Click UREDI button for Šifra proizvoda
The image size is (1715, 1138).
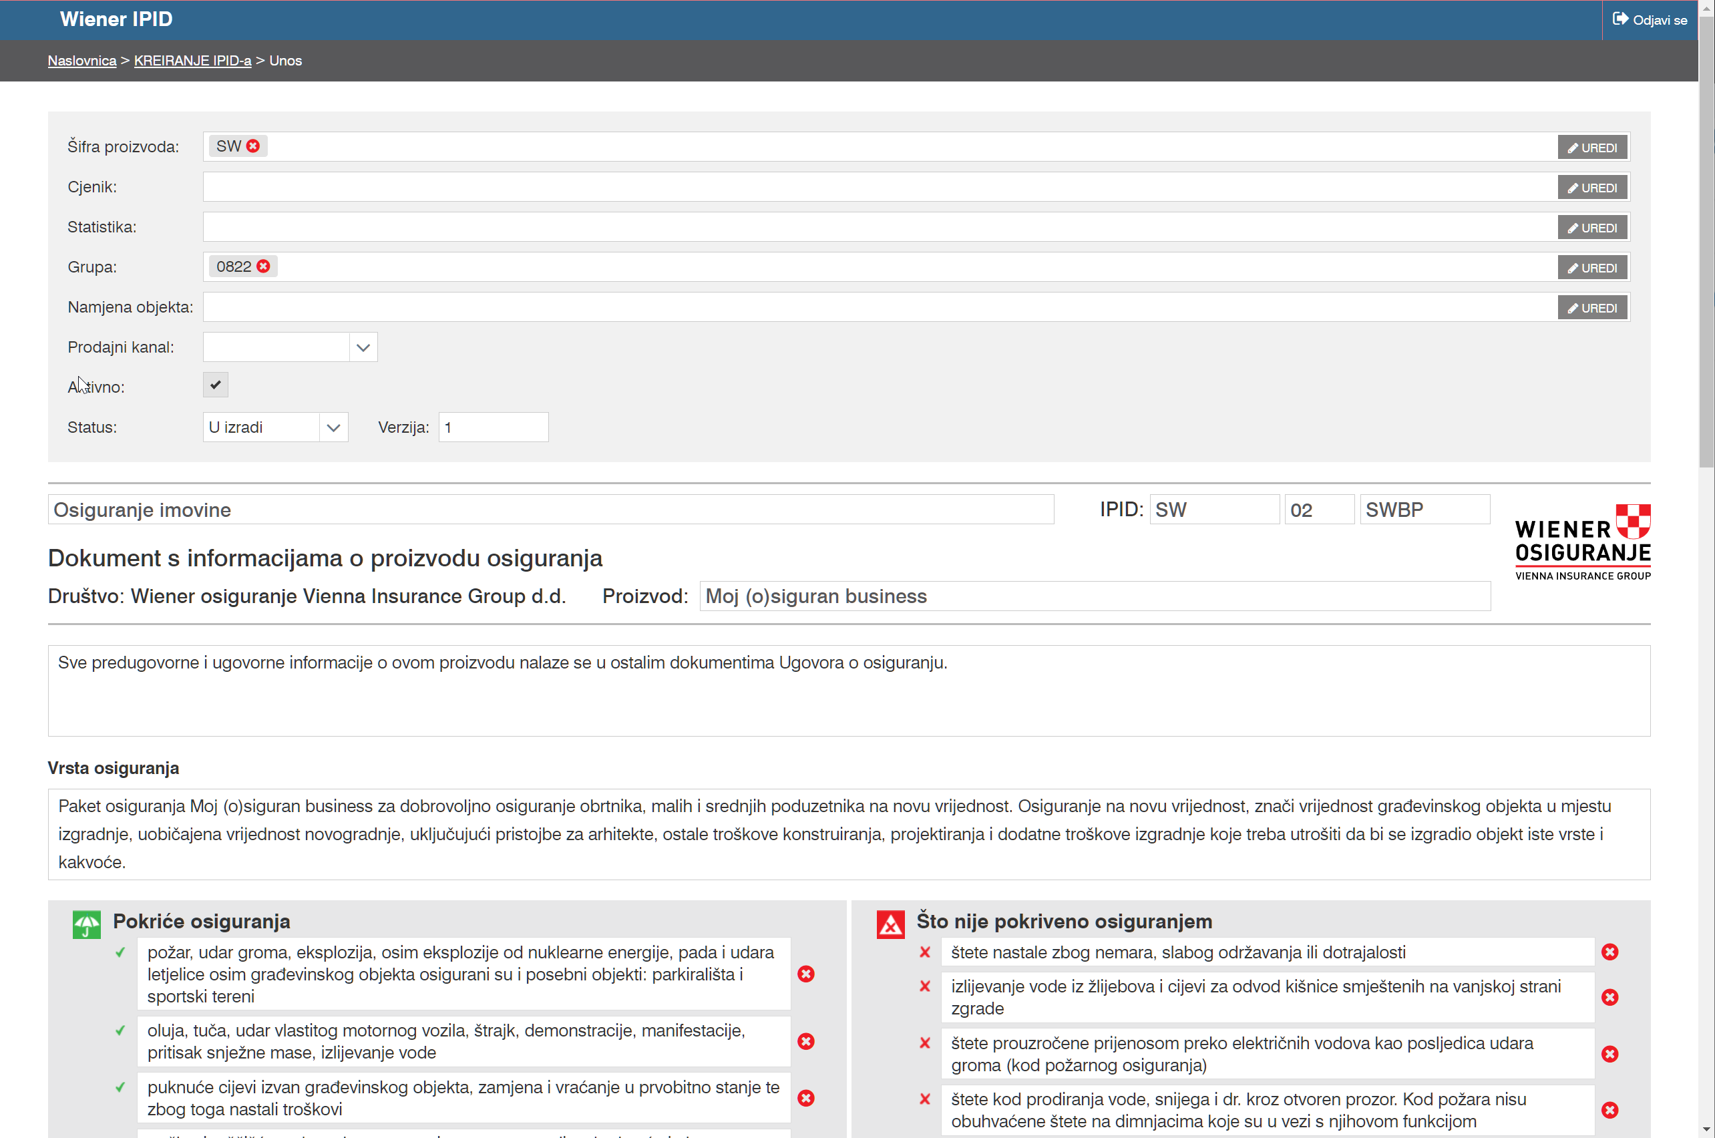[x=1592, y=148]
